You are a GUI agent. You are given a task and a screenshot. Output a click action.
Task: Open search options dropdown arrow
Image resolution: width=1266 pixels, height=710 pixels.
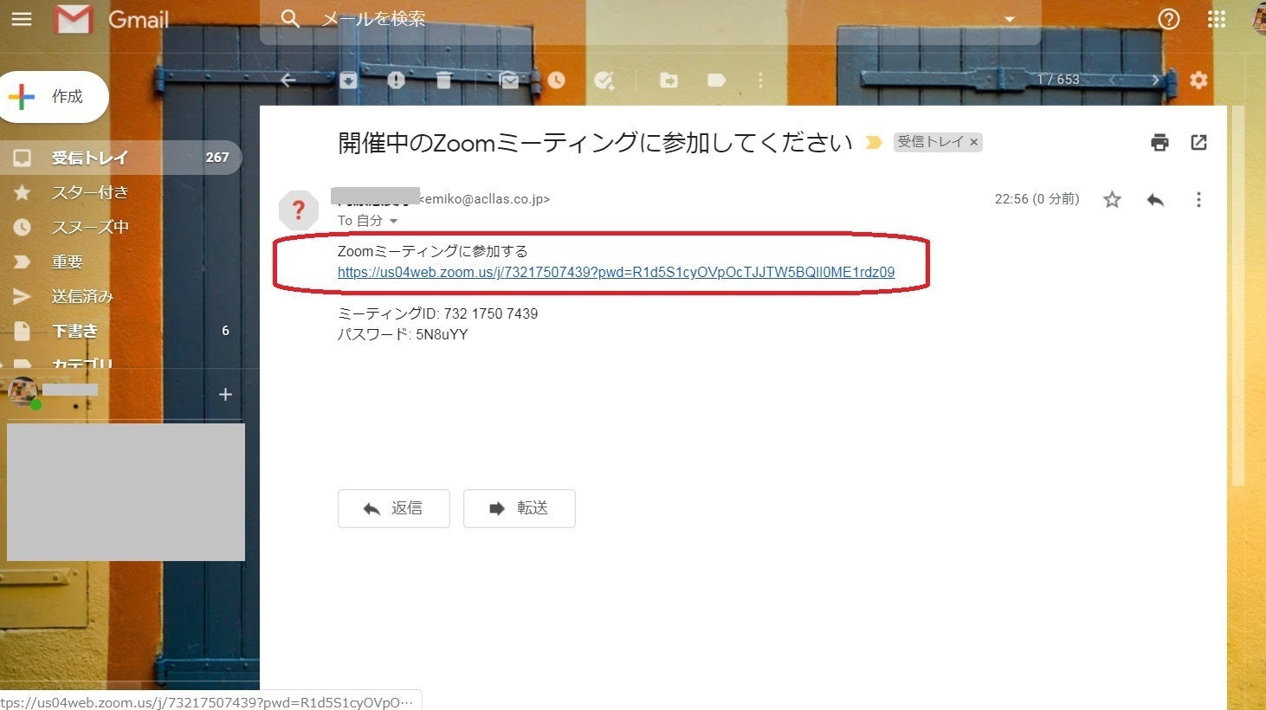(1009, 18)
